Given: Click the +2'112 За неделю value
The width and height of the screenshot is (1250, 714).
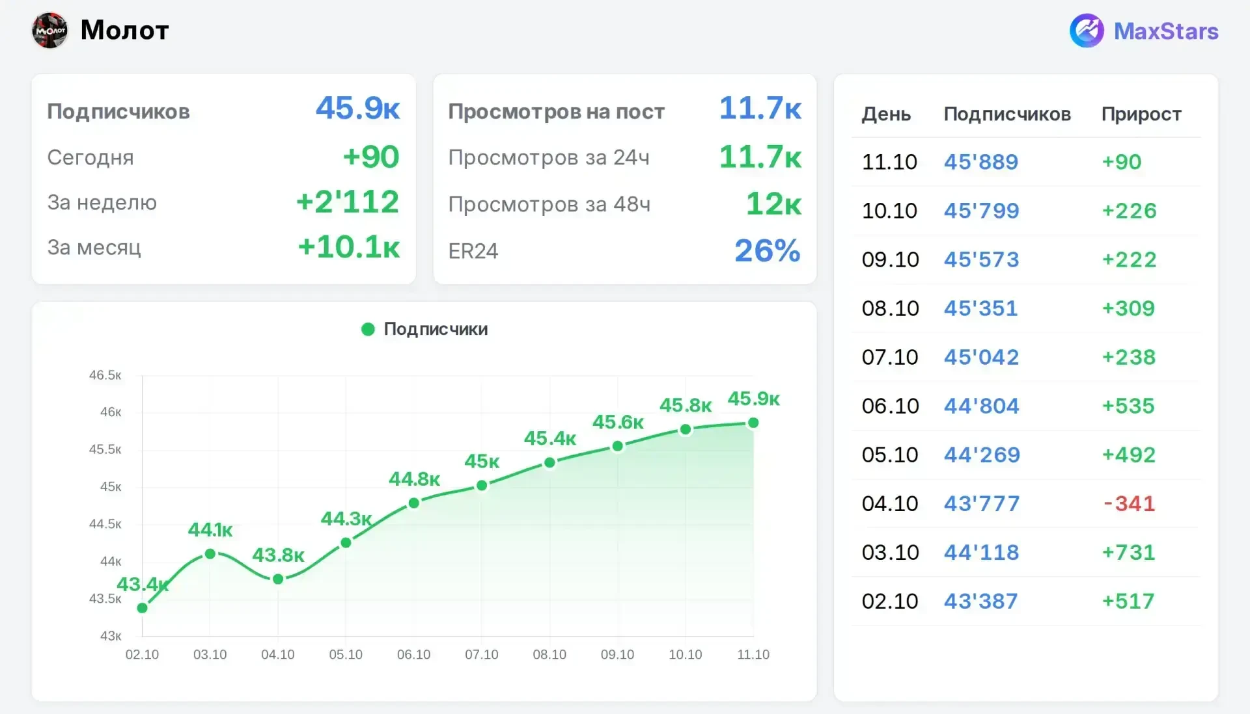Looking at the screenshot, I should point(347,202).
